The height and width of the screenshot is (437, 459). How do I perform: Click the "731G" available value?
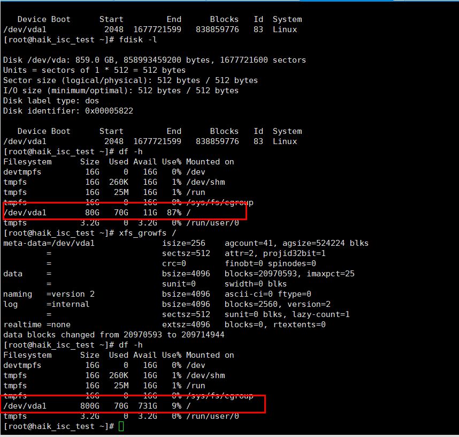coord(148,406)
